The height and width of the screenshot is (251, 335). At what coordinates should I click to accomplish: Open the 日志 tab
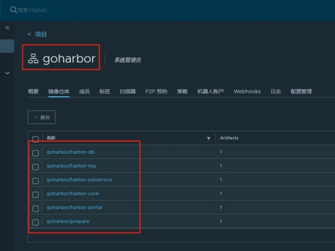pos(276,91)
